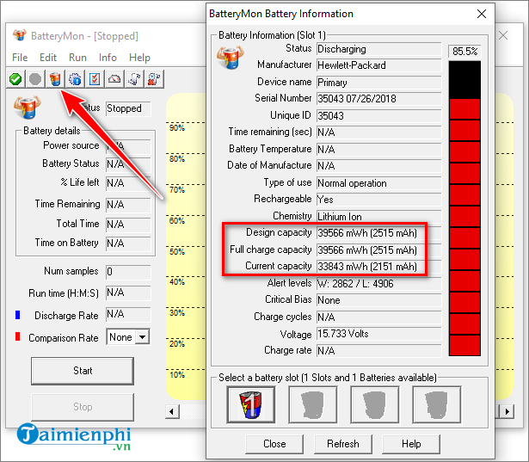
Task: Click the Unique ID value 35043
Action: pos(378,116)
